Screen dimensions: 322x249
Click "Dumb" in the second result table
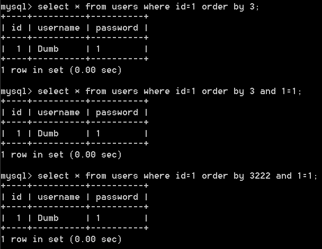coord(48,134)
